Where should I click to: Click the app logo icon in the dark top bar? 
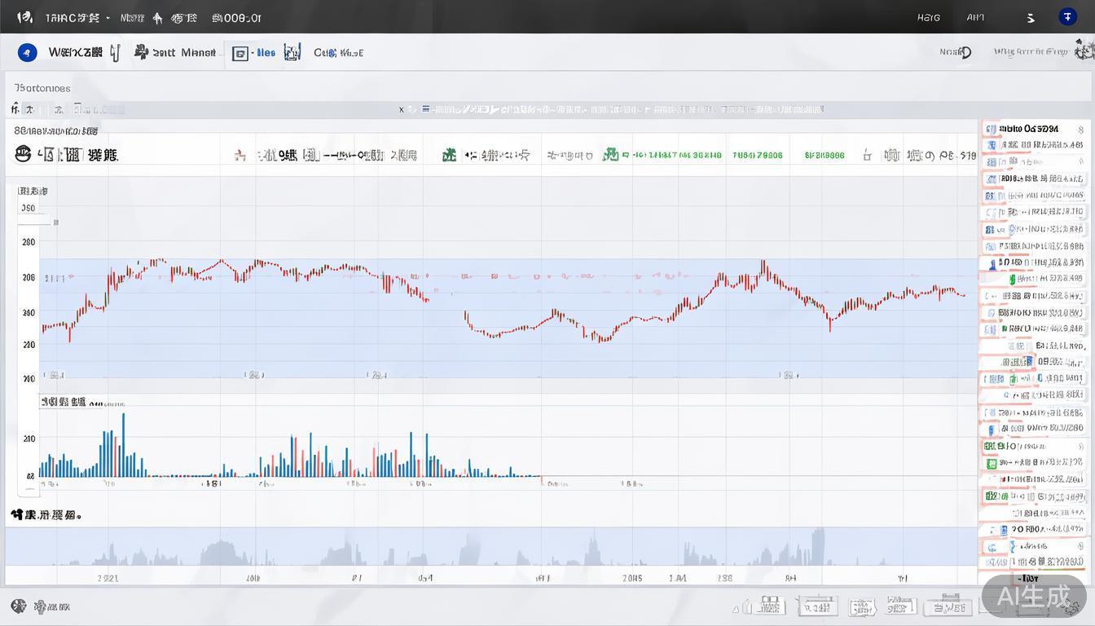click(25, 17)
